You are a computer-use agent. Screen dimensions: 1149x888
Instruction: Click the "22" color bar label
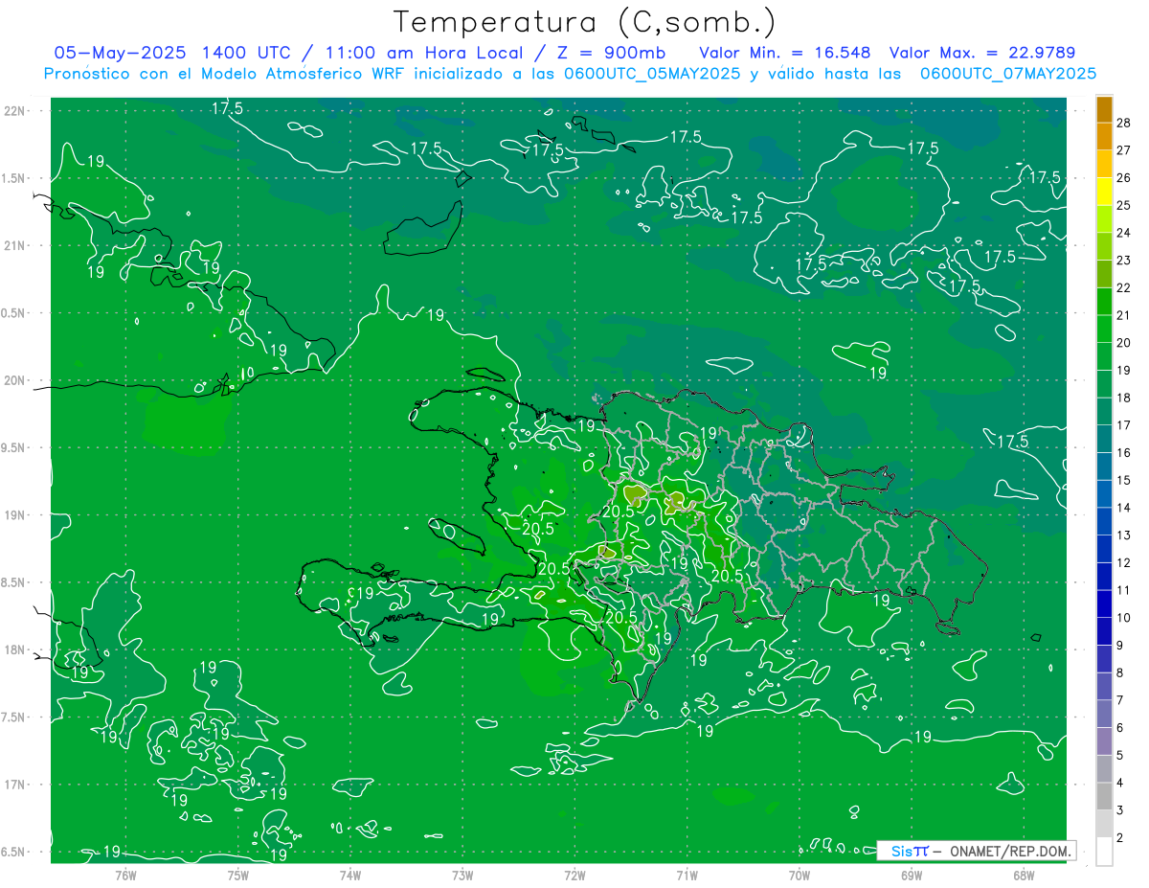coord(1124,287)
